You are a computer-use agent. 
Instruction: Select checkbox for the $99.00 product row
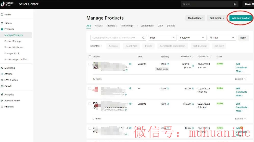[90, 104]
